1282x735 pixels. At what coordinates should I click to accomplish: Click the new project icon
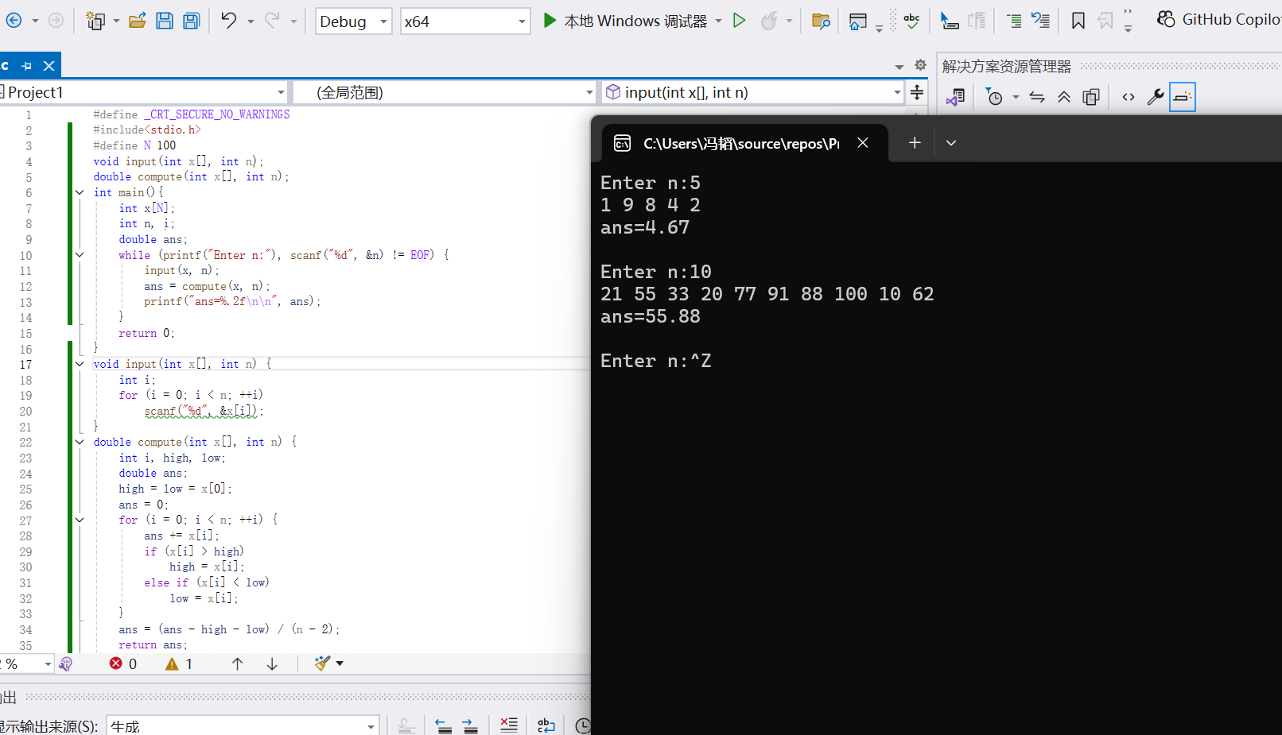tap(95, 21)
